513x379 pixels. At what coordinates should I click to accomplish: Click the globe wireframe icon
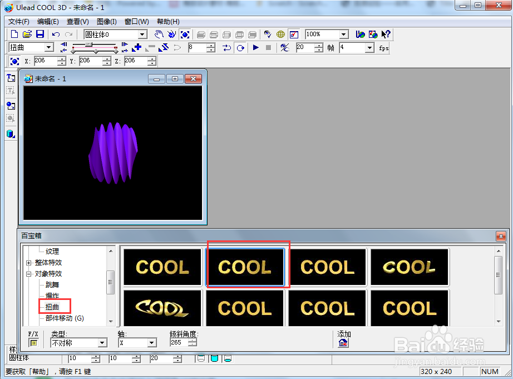281,35
